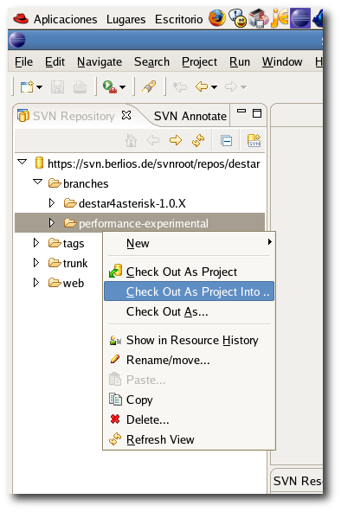Switch to the SVN Annotate tab
Viewport: 341px width, 512px height.
(190, 116)
